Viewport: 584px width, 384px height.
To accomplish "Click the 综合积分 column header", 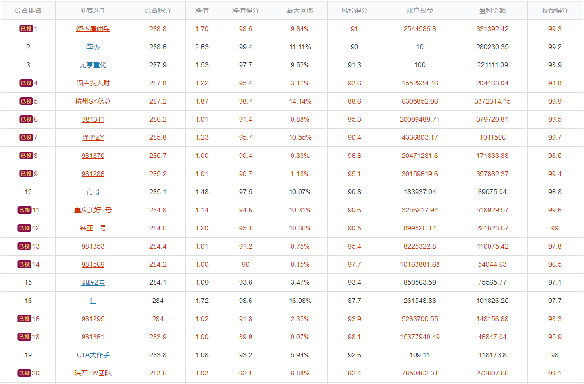I will pyautogui.click(x=158, y=10).
